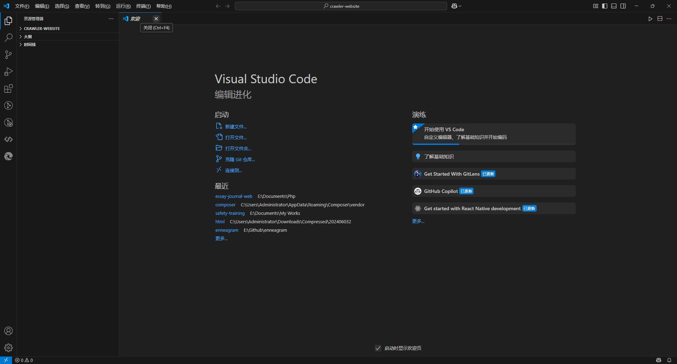
Task: Open the 了解基础知识 walkthrough
Action: (x=494, y=157)
